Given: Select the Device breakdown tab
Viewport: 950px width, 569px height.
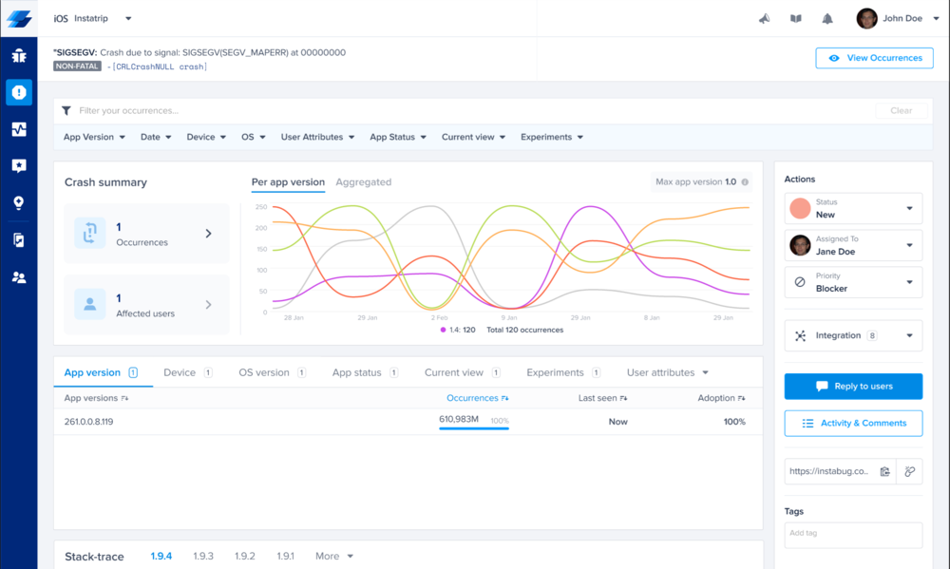Looking at the screenshot, I should 188,372.
